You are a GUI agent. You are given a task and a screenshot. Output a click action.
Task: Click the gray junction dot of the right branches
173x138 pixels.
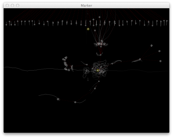point(140,59)
